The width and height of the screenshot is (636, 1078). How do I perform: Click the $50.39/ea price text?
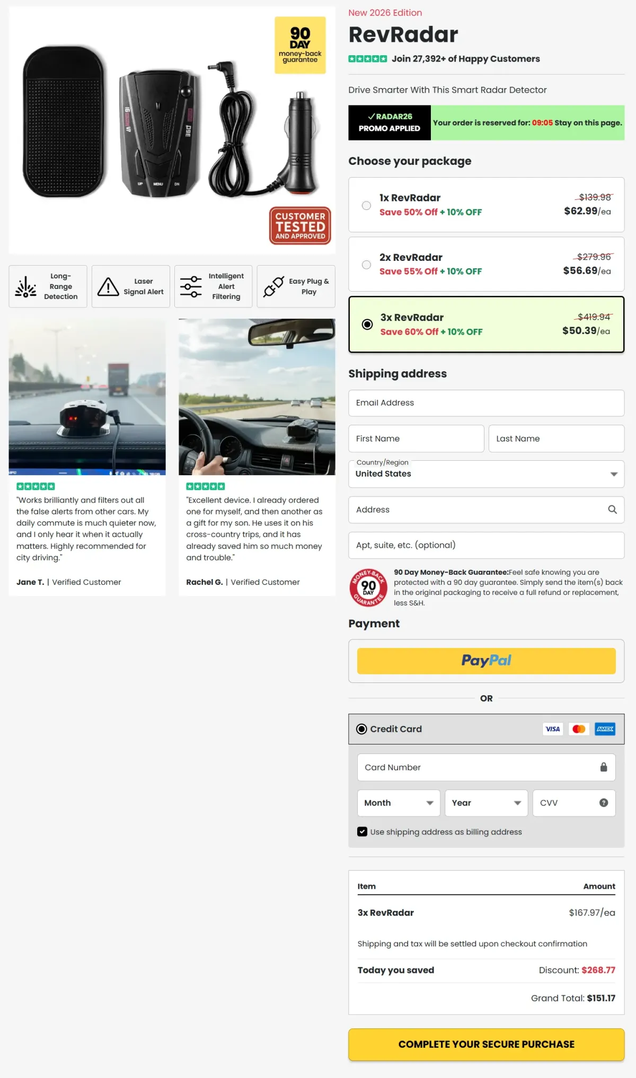[x=586, y=331]
